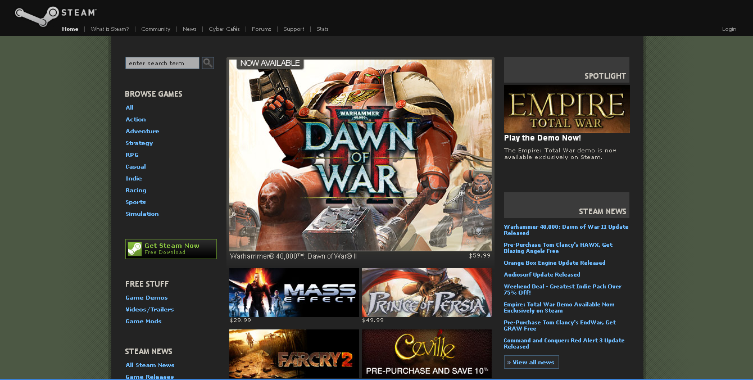The height and width of the screenshot is (380, 753).
Task: Browse Casual games category
Action: tap(135, 166)
